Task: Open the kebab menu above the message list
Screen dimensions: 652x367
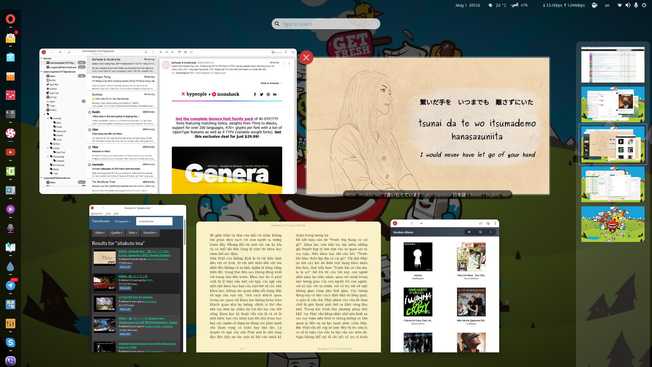Action: [x=153, y=52]
